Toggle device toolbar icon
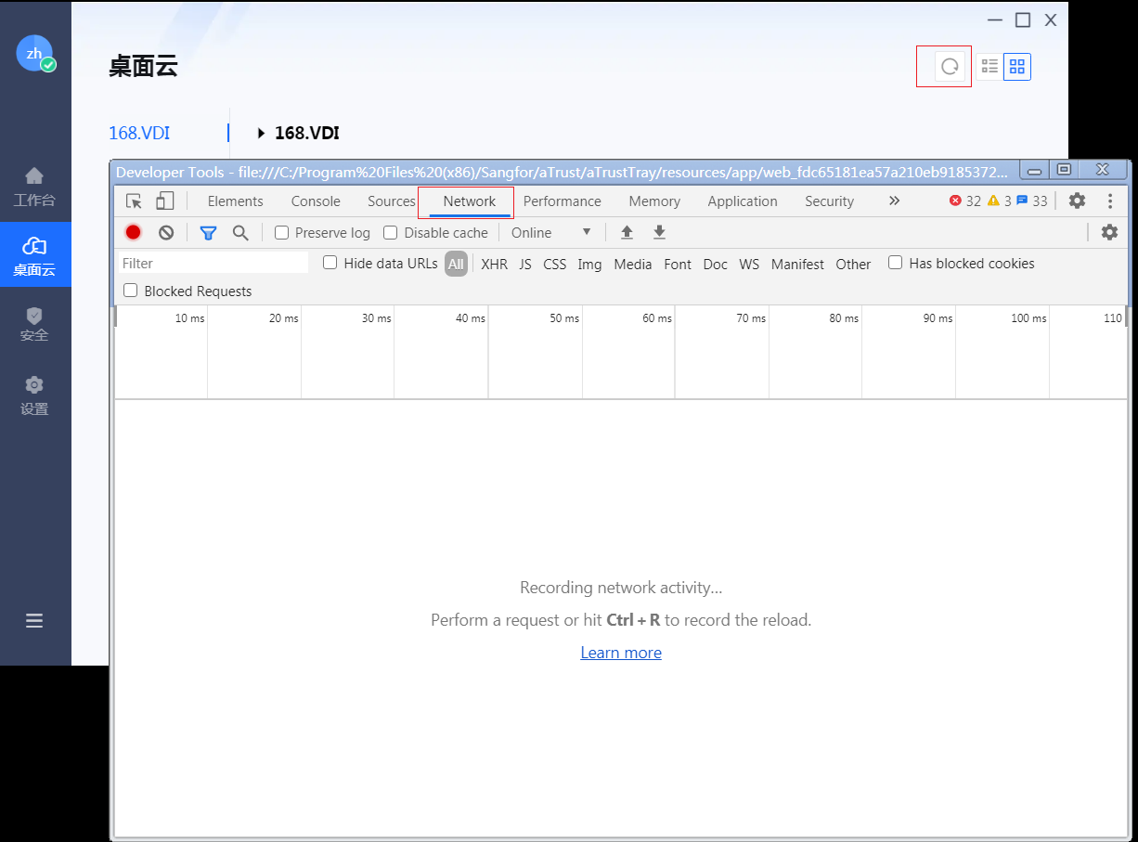Screen dimensions: 1138x842 tap(164, 201)
